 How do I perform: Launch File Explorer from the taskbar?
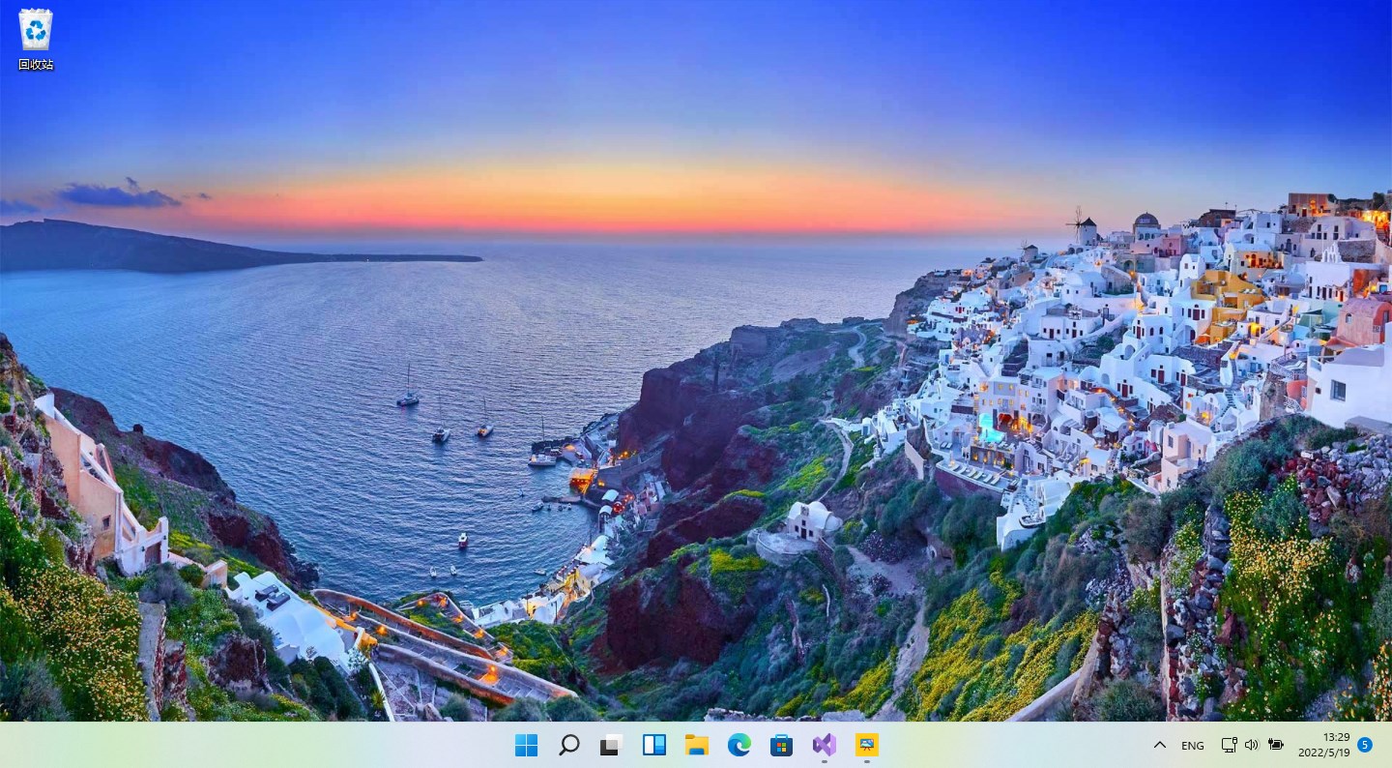[696, 745]
